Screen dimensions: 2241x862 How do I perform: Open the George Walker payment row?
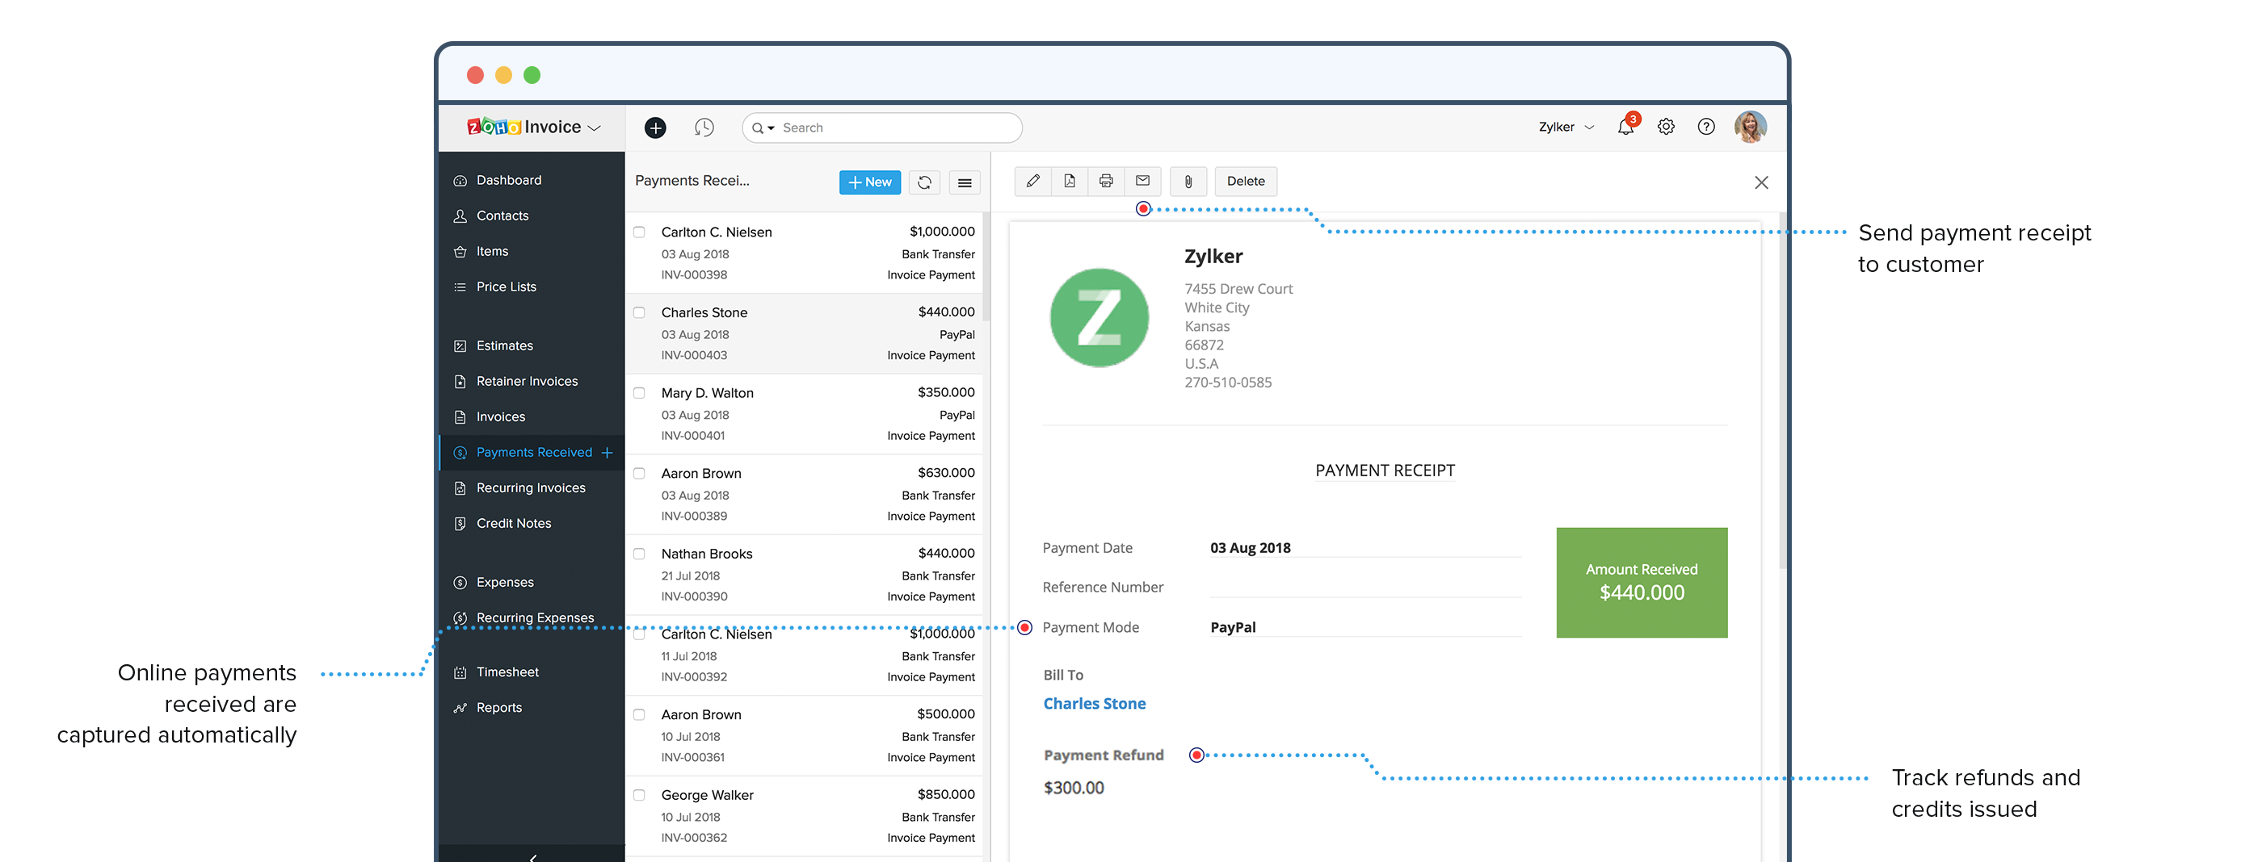[x=804, y=816]
